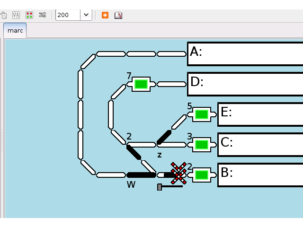
Task: Click the red-green grid toolbar icon
Action: (29, 15)
